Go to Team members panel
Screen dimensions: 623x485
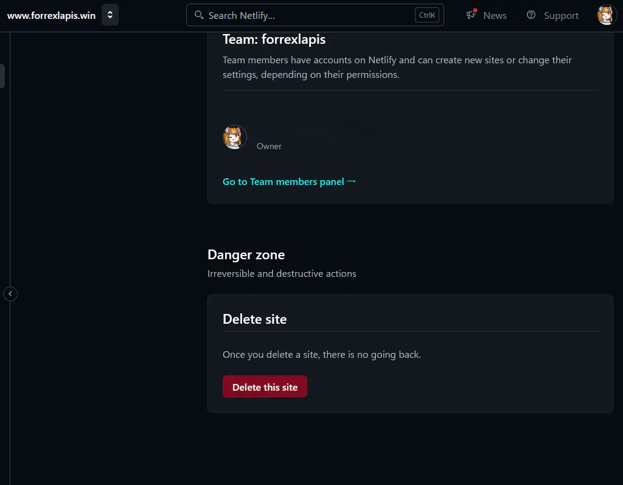pyautogui.click(x=283, y=181)
